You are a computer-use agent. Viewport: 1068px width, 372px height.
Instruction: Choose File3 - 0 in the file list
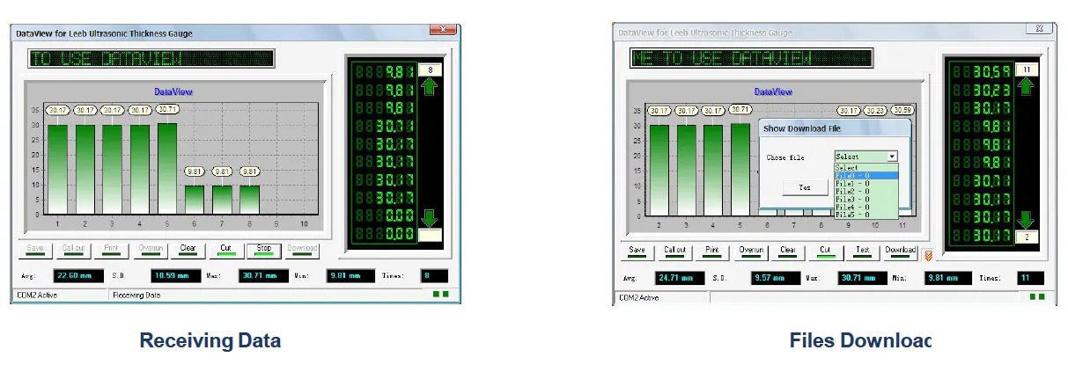[865, 199]
